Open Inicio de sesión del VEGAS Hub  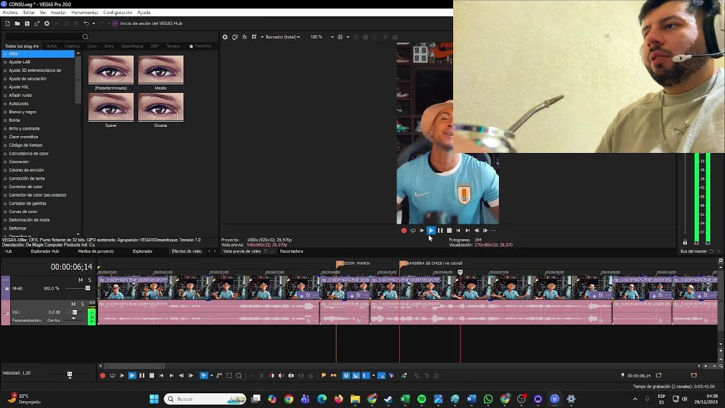coord(147,23)
